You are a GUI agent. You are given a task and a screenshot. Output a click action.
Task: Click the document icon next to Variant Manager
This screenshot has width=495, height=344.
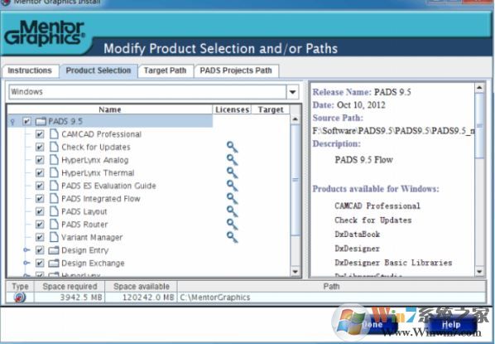[54, 237]
